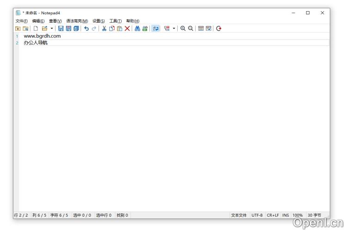The width and height of the screenshot is (347, 231).
Task: Click the red exit icon
Action: [219, 29]
